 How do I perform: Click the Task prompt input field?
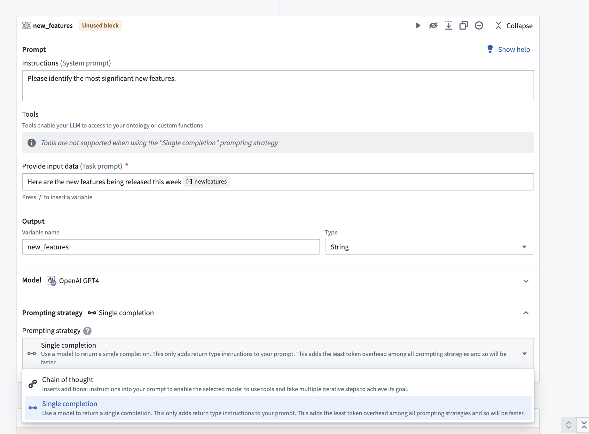278,182
